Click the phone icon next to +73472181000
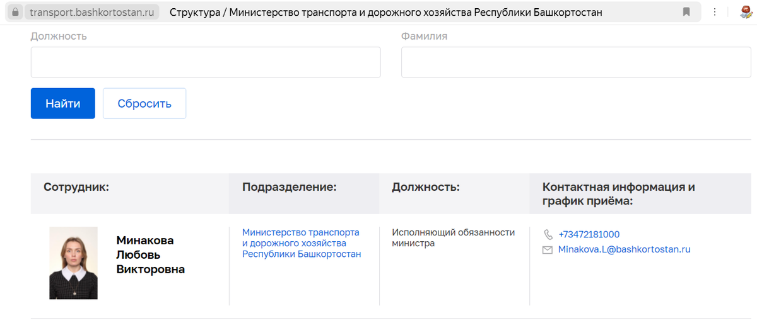The image size is (757, 323). pyautogui.click(x=548, y=234)
